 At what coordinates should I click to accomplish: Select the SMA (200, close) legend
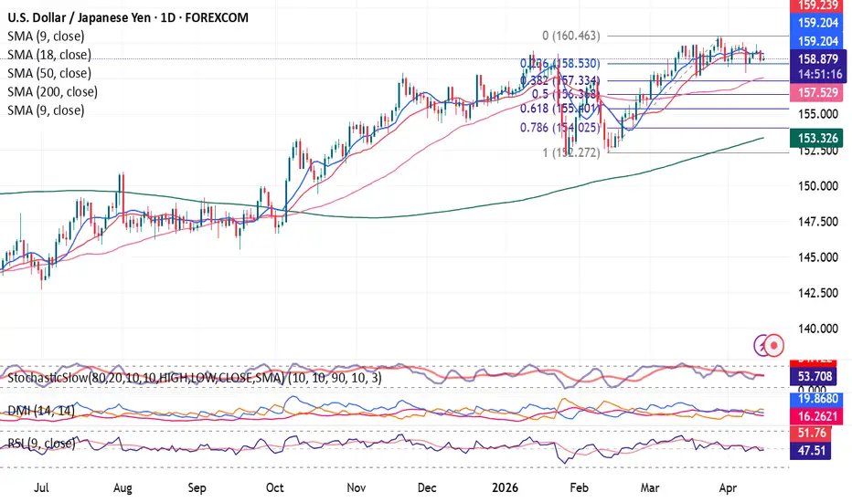coord(53,91)
